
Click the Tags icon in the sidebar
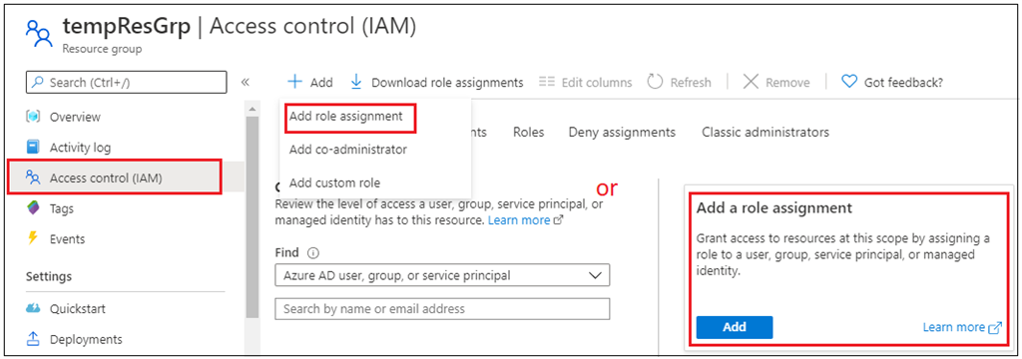pyautogui.click(x=33, y=208)
